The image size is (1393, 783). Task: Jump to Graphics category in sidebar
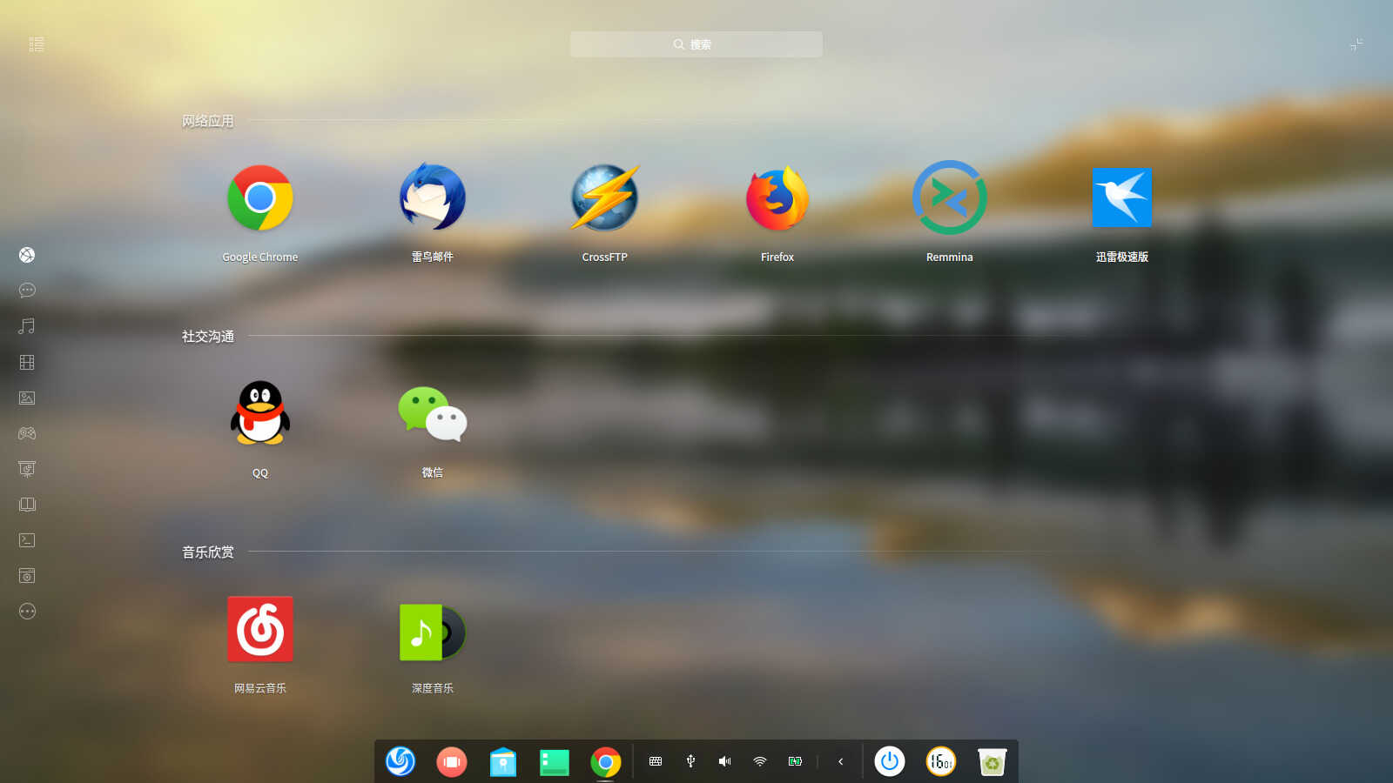(27, 398)
